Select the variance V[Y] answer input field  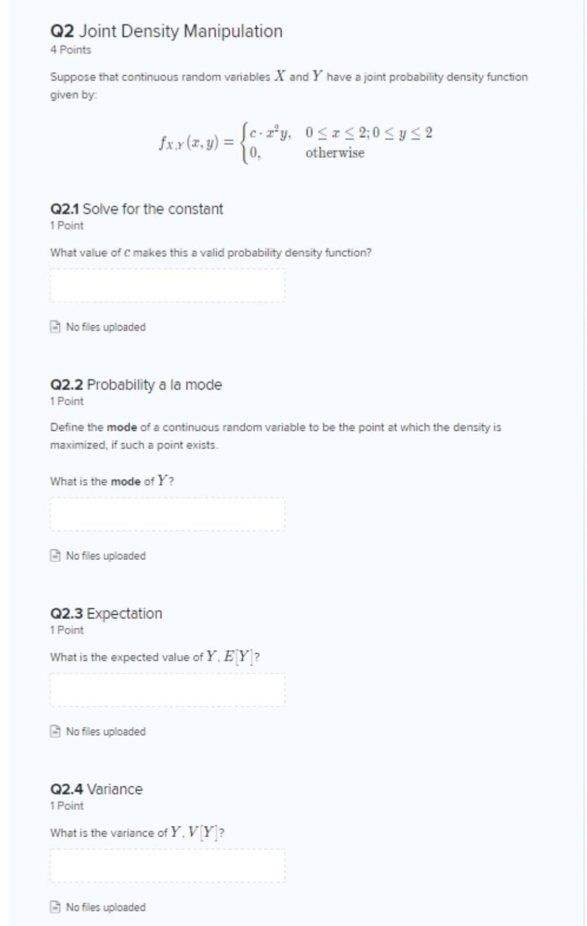tap(167, 867)
